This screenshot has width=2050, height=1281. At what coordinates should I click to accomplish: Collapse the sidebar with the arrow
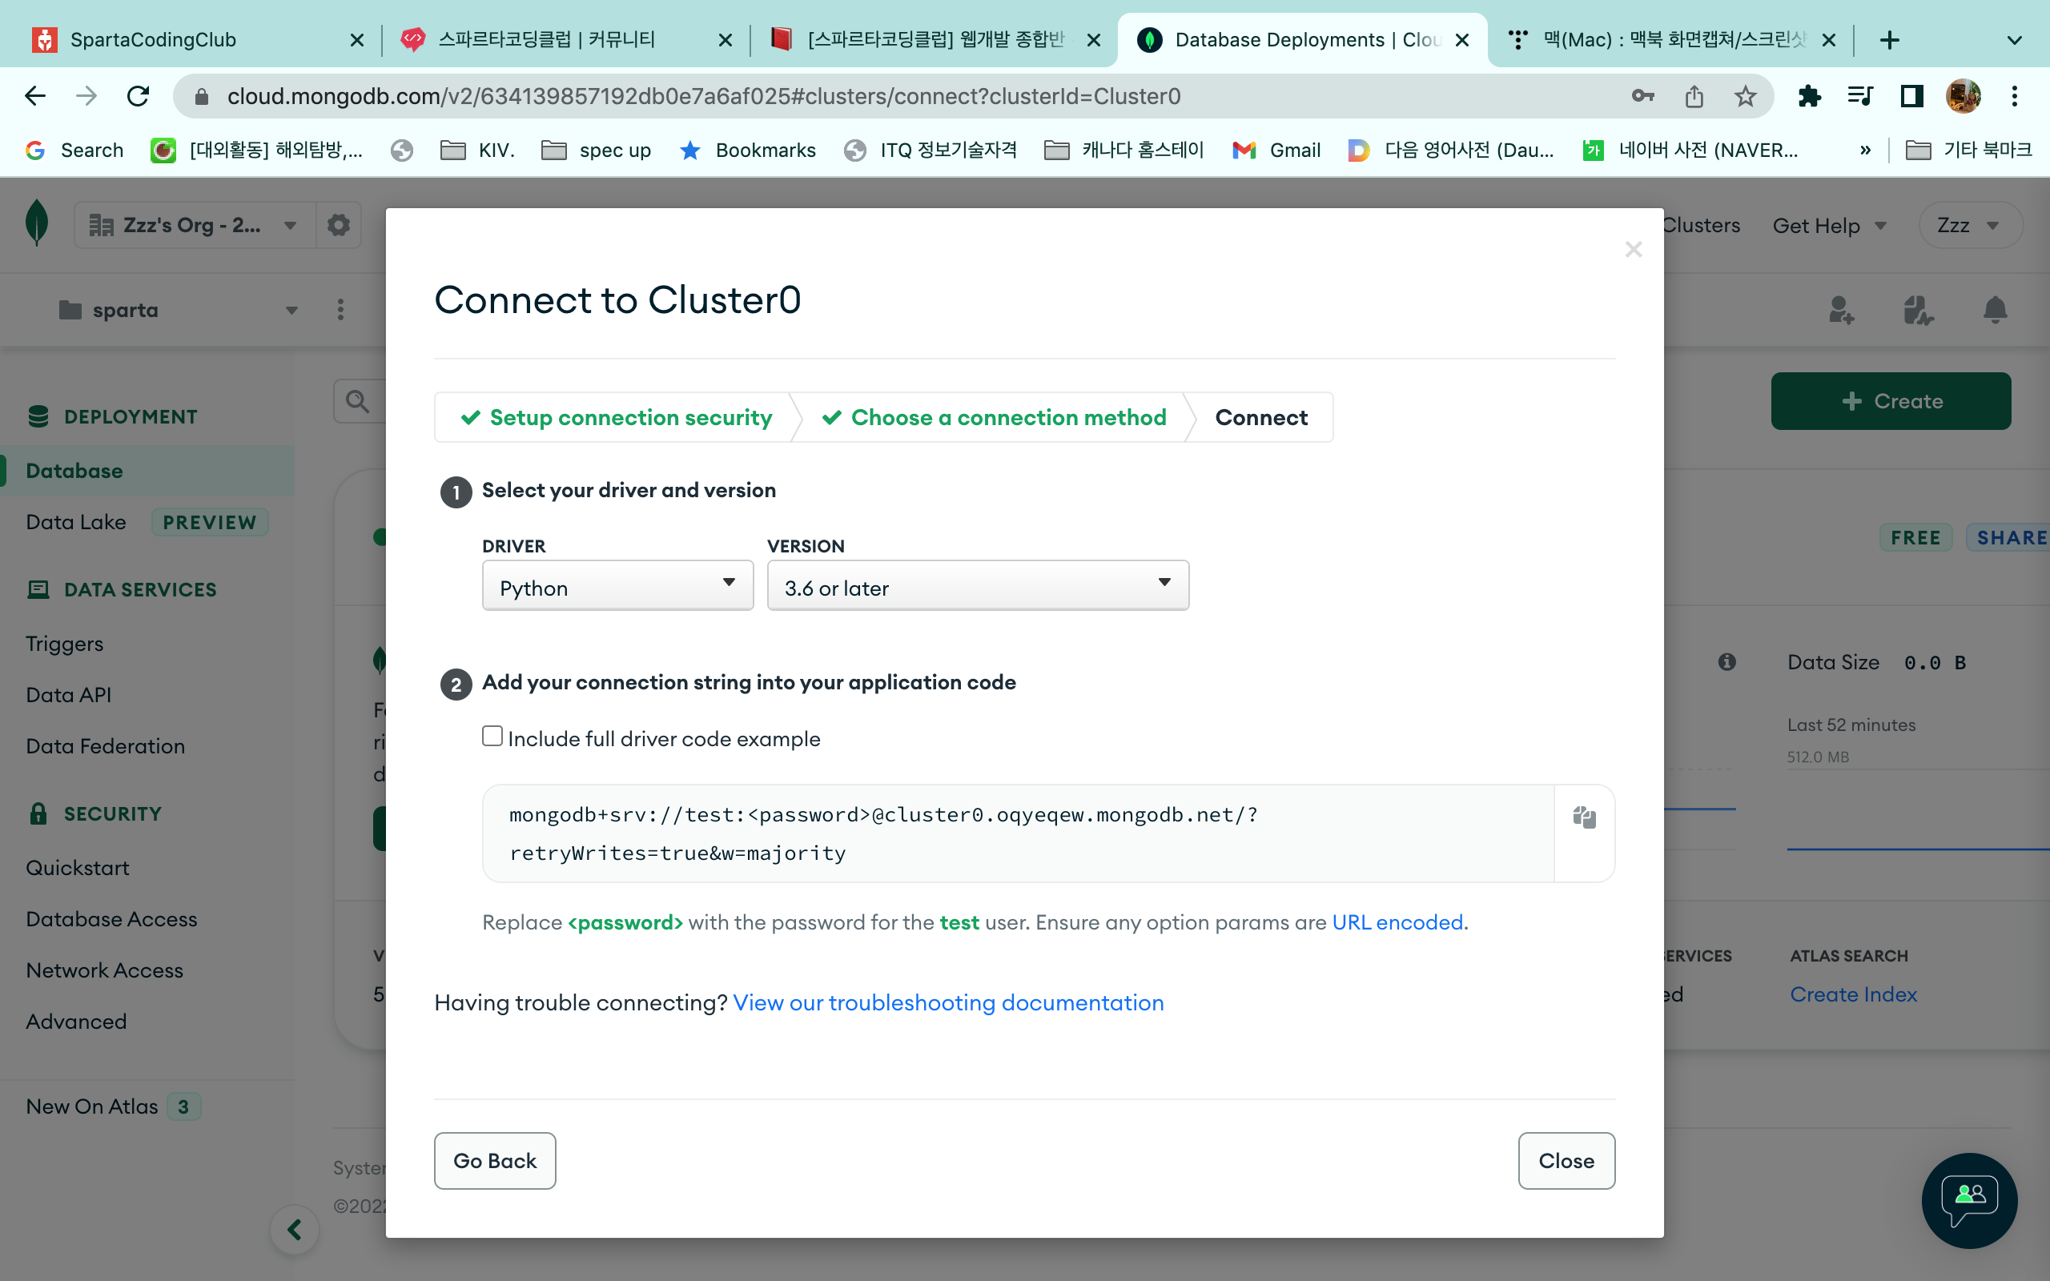294,1229
